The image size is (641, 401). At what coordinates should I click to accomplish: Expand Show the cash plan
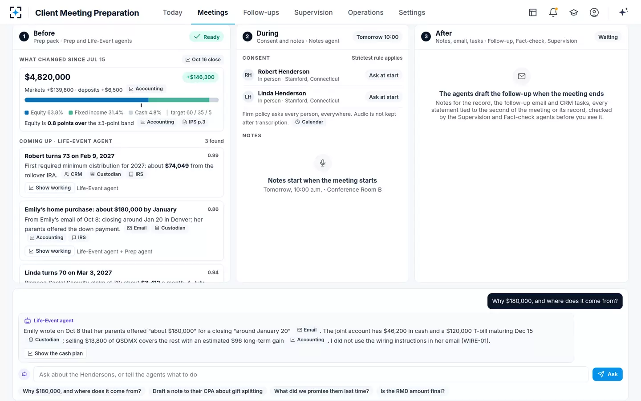[55, 353]
